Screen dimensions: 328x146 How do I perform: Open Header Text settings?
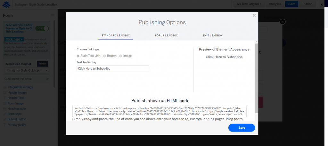[x=16, y=98]
